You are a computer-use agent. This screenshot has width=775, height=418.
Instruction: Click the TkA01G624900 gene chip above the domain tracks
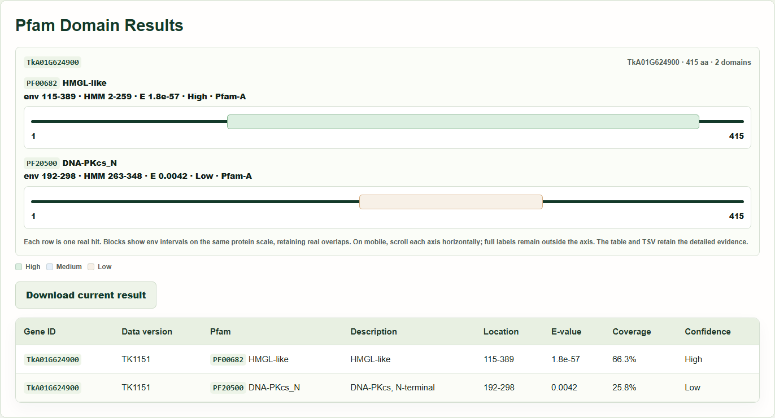tap(53, 63)
